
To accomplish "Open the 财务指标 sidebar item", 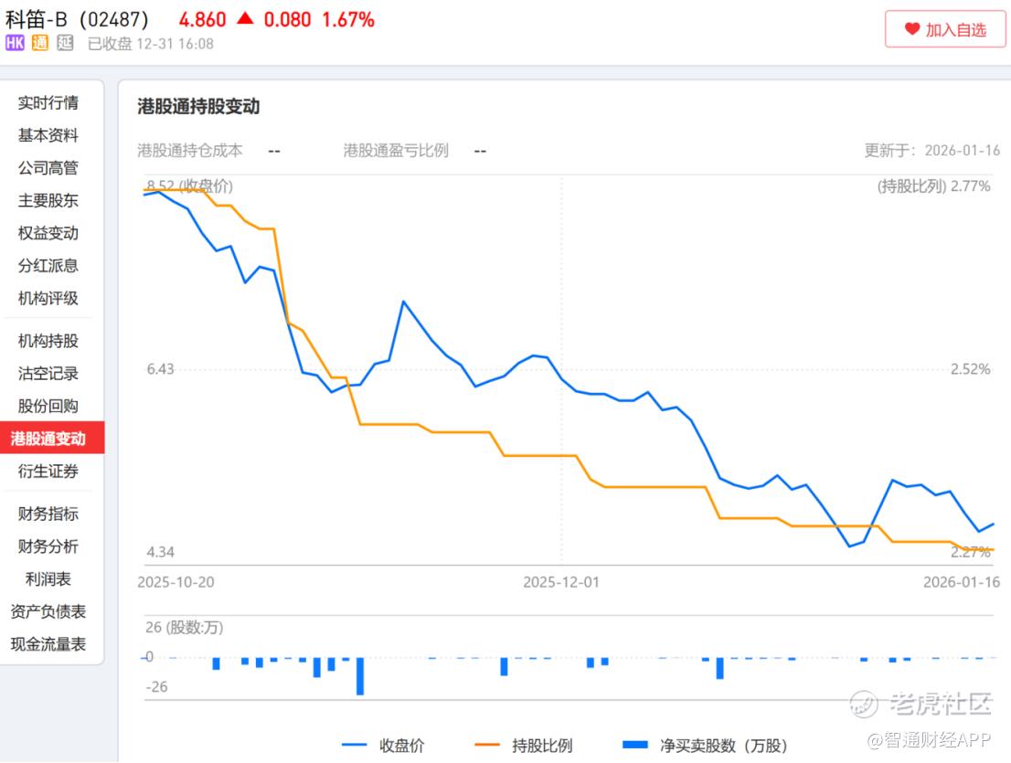I will tap(48, 514).
